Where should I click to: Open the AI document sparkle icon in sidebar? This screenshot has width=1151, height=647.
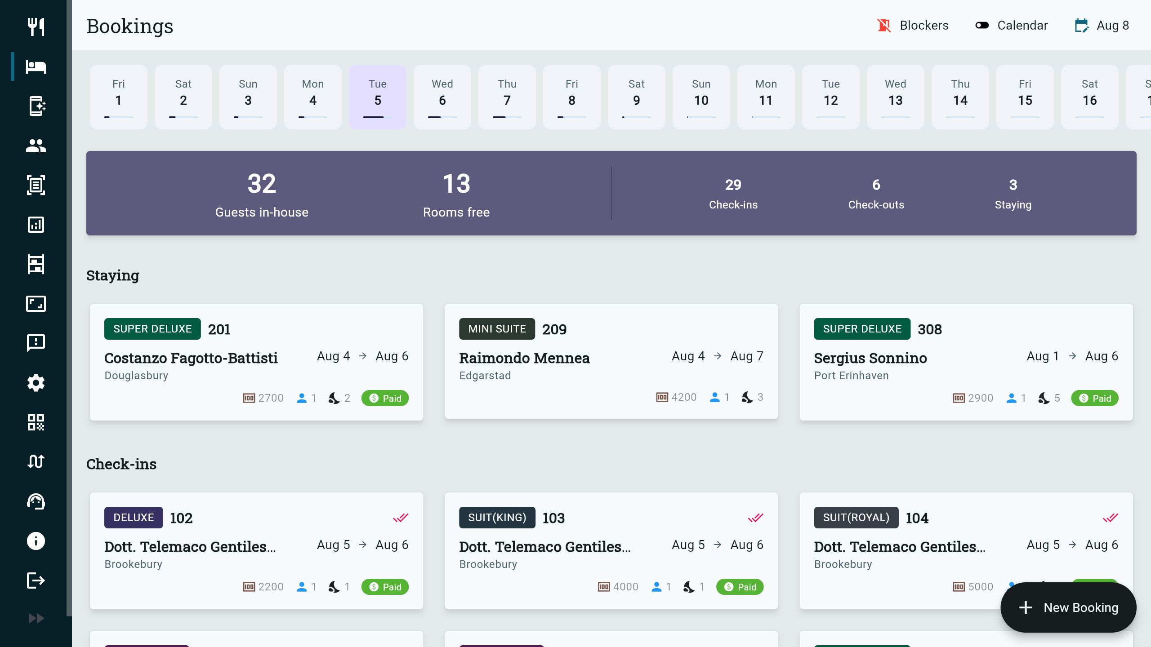tap(37, 106)
